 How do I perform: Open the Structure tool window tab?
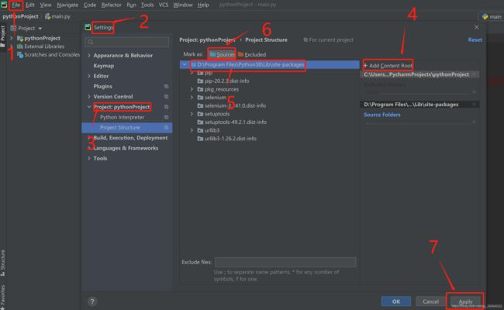point(3,263)
